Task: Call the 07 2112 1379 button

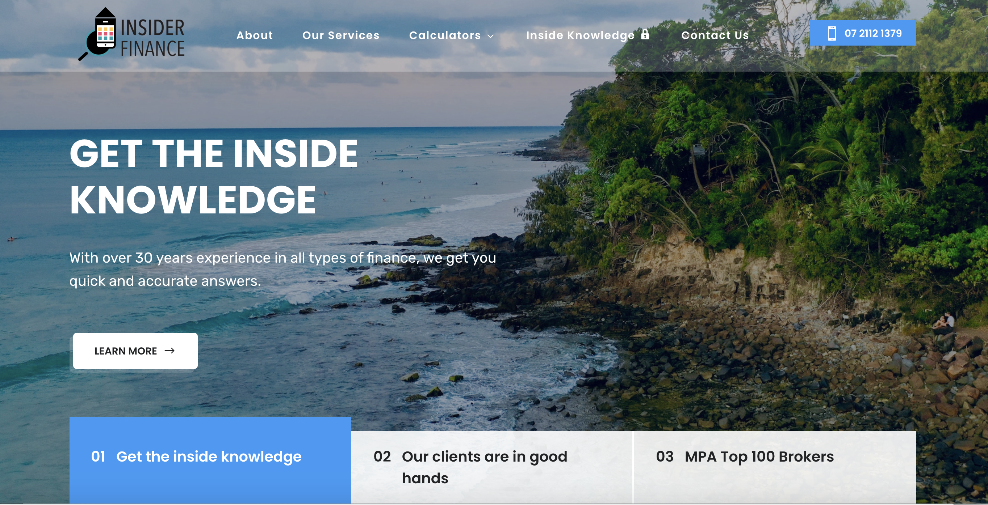Action: [863, 33]
